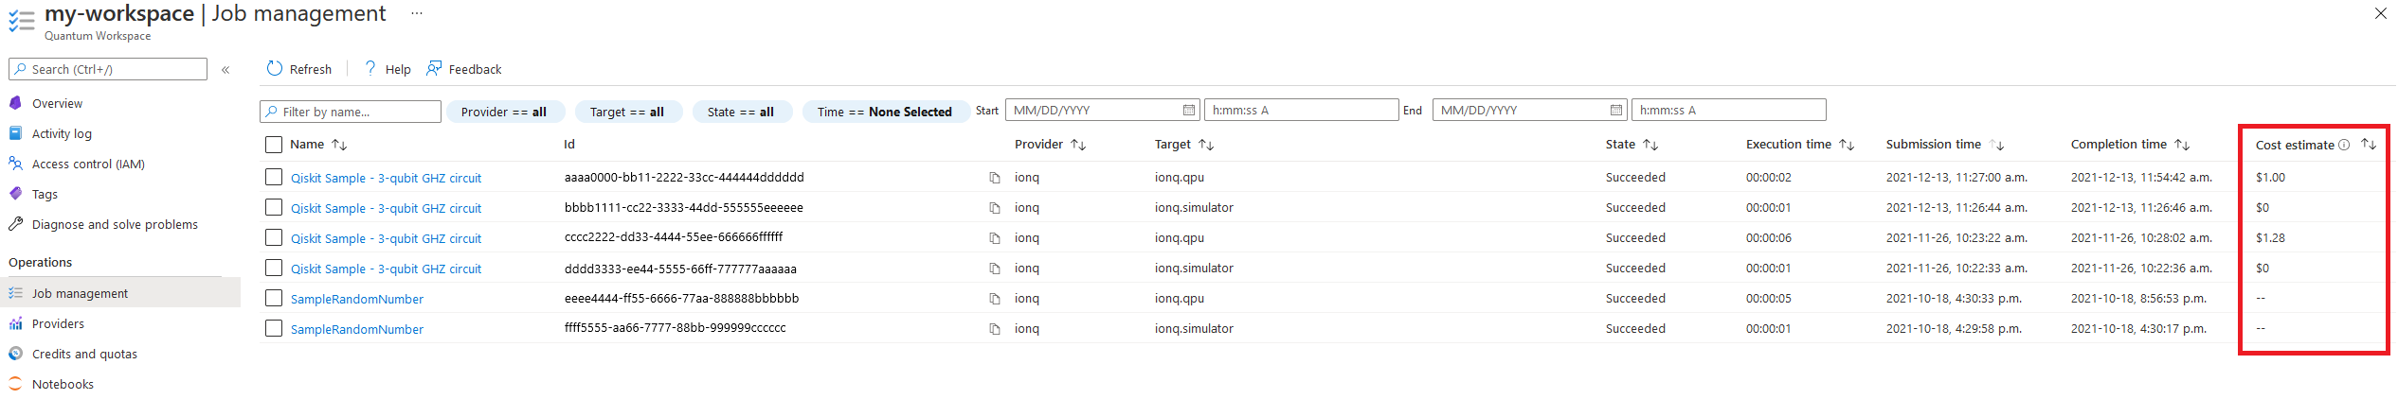
Task: Open the State == all filter
Action: (742, 112)
